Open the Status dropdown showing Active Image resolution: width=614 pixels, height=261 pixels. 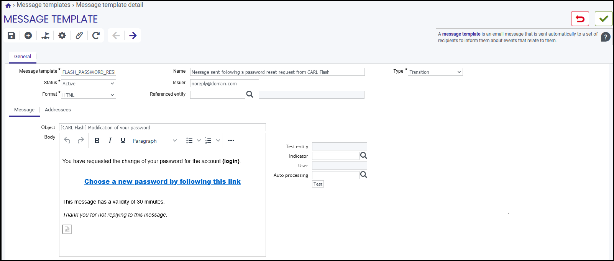[x=89, y=83]
